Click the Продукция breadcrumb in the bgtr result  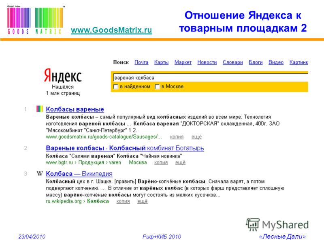tap(91, 162)
